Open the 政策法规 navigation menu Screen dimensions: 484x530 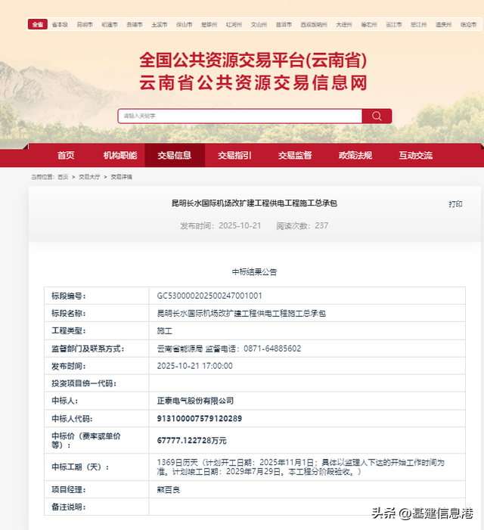355,155
